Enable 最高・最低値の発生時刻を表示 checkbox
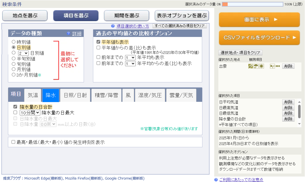This screenshot has width=305, height=182. pyautogui.click(x=13, y=142)
